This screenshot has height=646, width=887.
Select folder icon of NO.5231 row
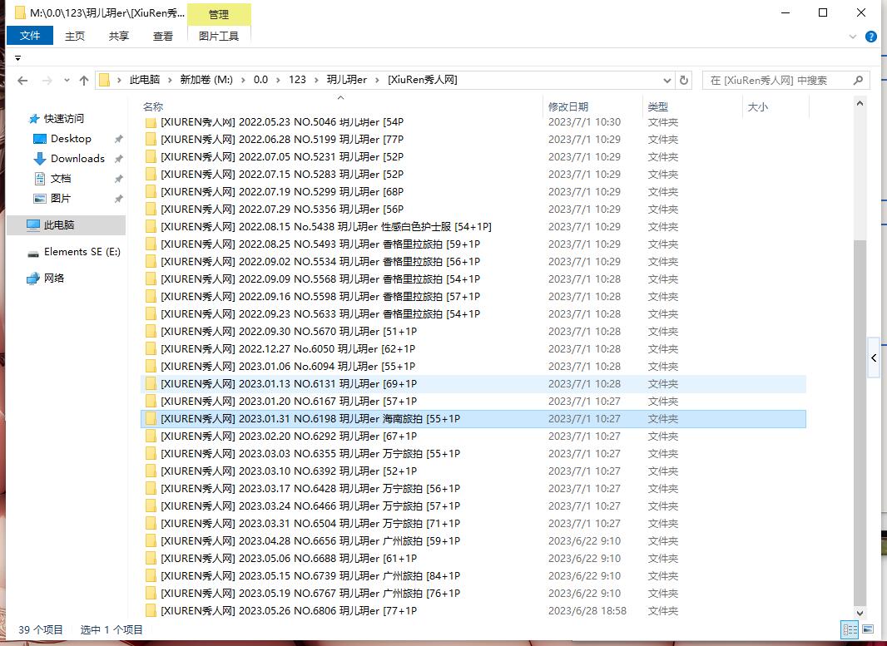tap(151, 157)
